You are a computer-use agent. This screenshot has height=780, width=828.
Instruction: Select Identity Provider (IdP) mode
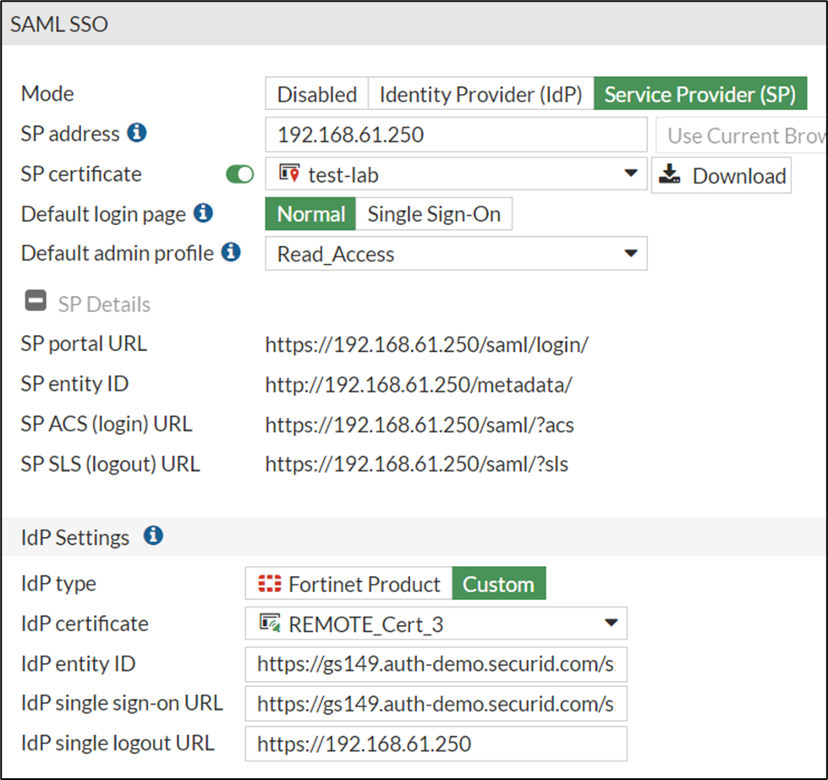[x=480, y=95]
